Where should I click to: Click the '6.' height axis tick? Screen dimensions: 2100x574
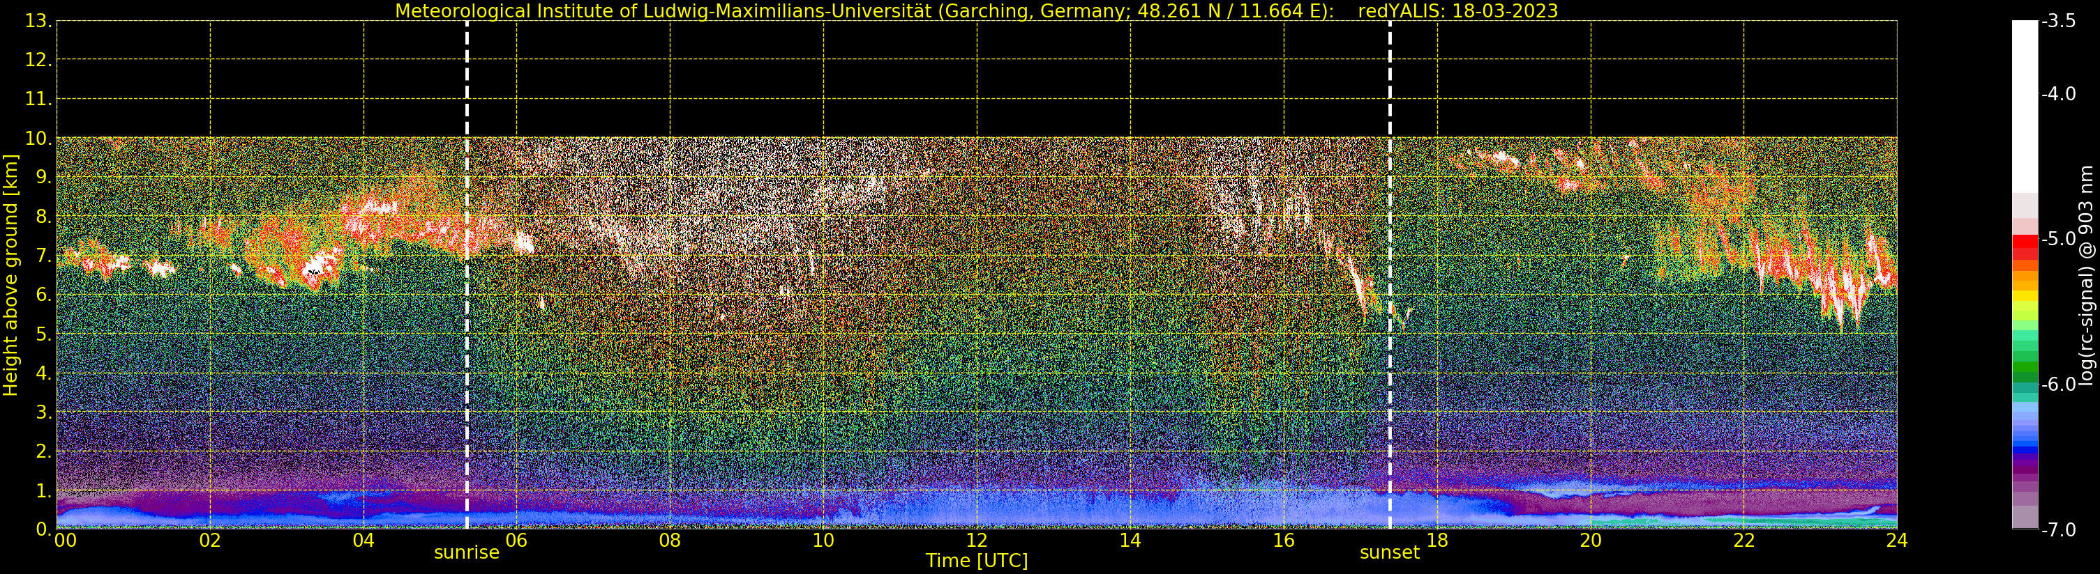(x=43, y=295)
